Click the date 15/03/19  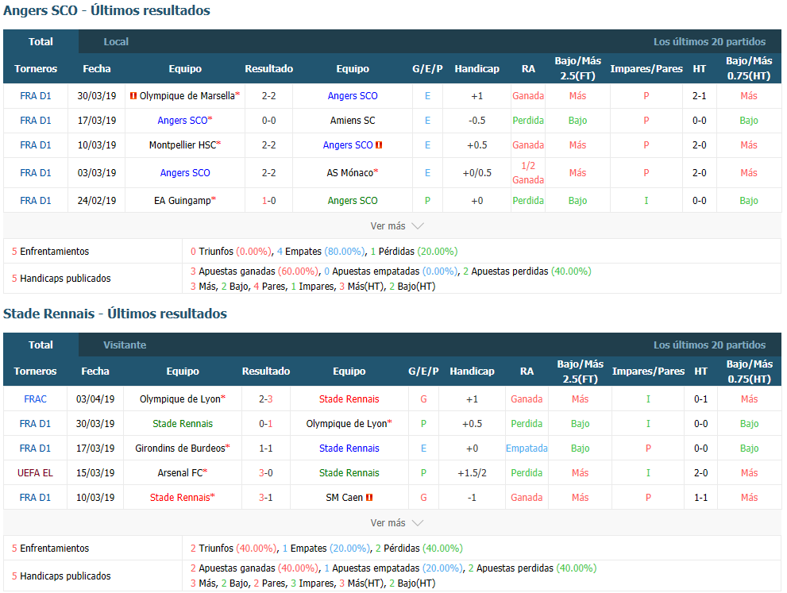(x=95, y=472)
